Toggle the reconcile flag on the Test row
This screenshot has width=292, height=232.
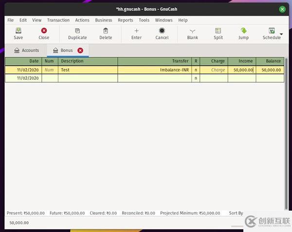[x=196, y=70]
